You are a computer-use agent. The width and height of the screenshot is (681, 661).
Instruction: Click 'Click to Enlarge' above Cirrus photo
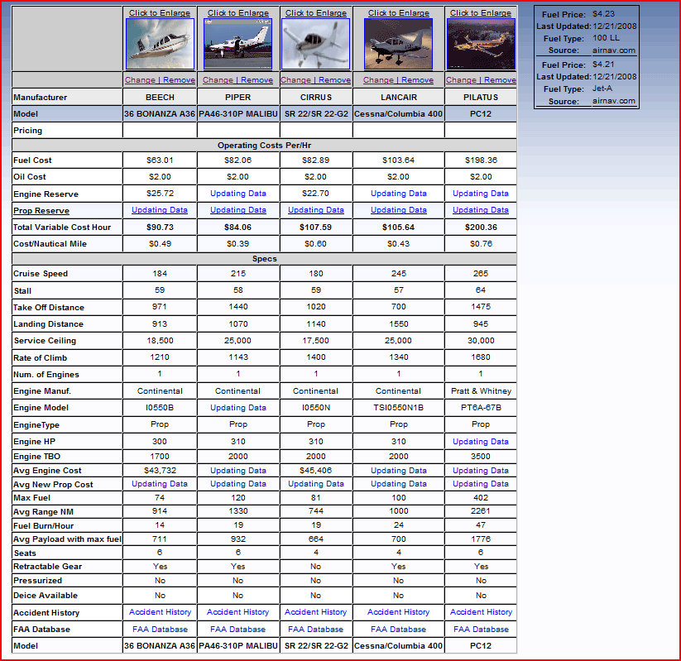pyautogui.click(x=316, y=13)
